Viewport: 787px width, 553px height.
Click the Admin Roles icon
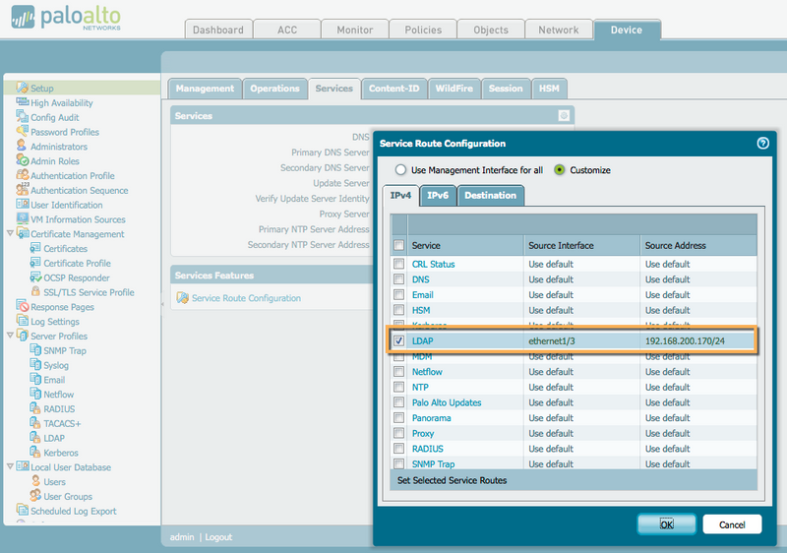pos(22,161)
